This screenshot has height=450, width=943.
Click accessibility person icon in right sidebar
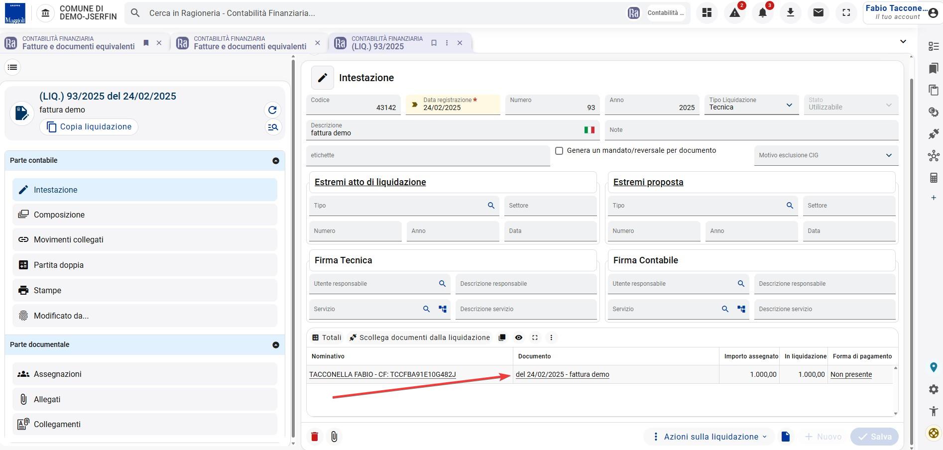pyautogui.click(x=934, y=411)
